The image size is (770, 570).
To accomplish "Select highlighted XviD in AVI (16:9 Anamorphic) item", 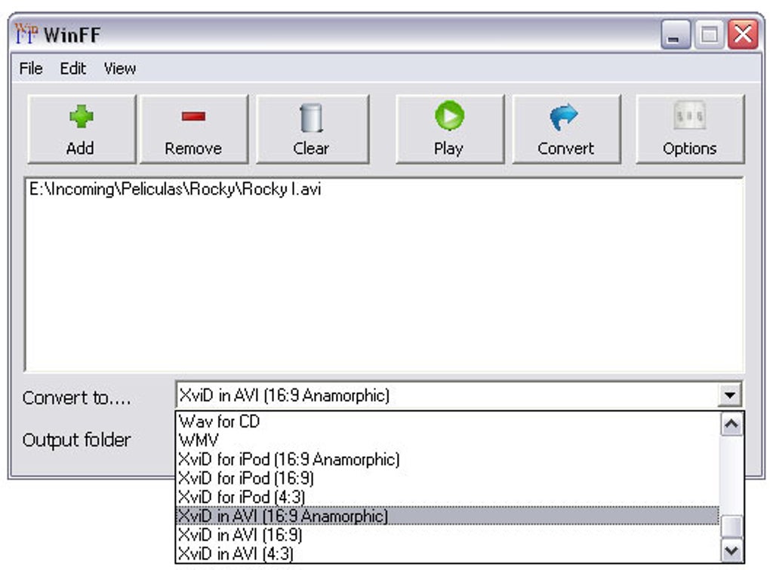I will 448,516.
